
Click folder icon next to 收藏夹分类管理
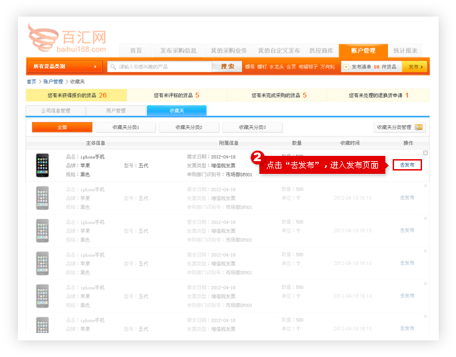pyautogui.click(x=419, y=127)
